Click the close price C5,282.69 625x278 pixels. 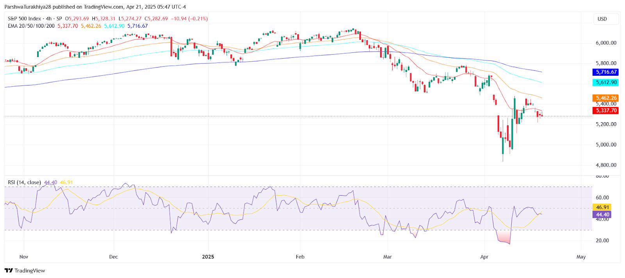click(156, 19)
